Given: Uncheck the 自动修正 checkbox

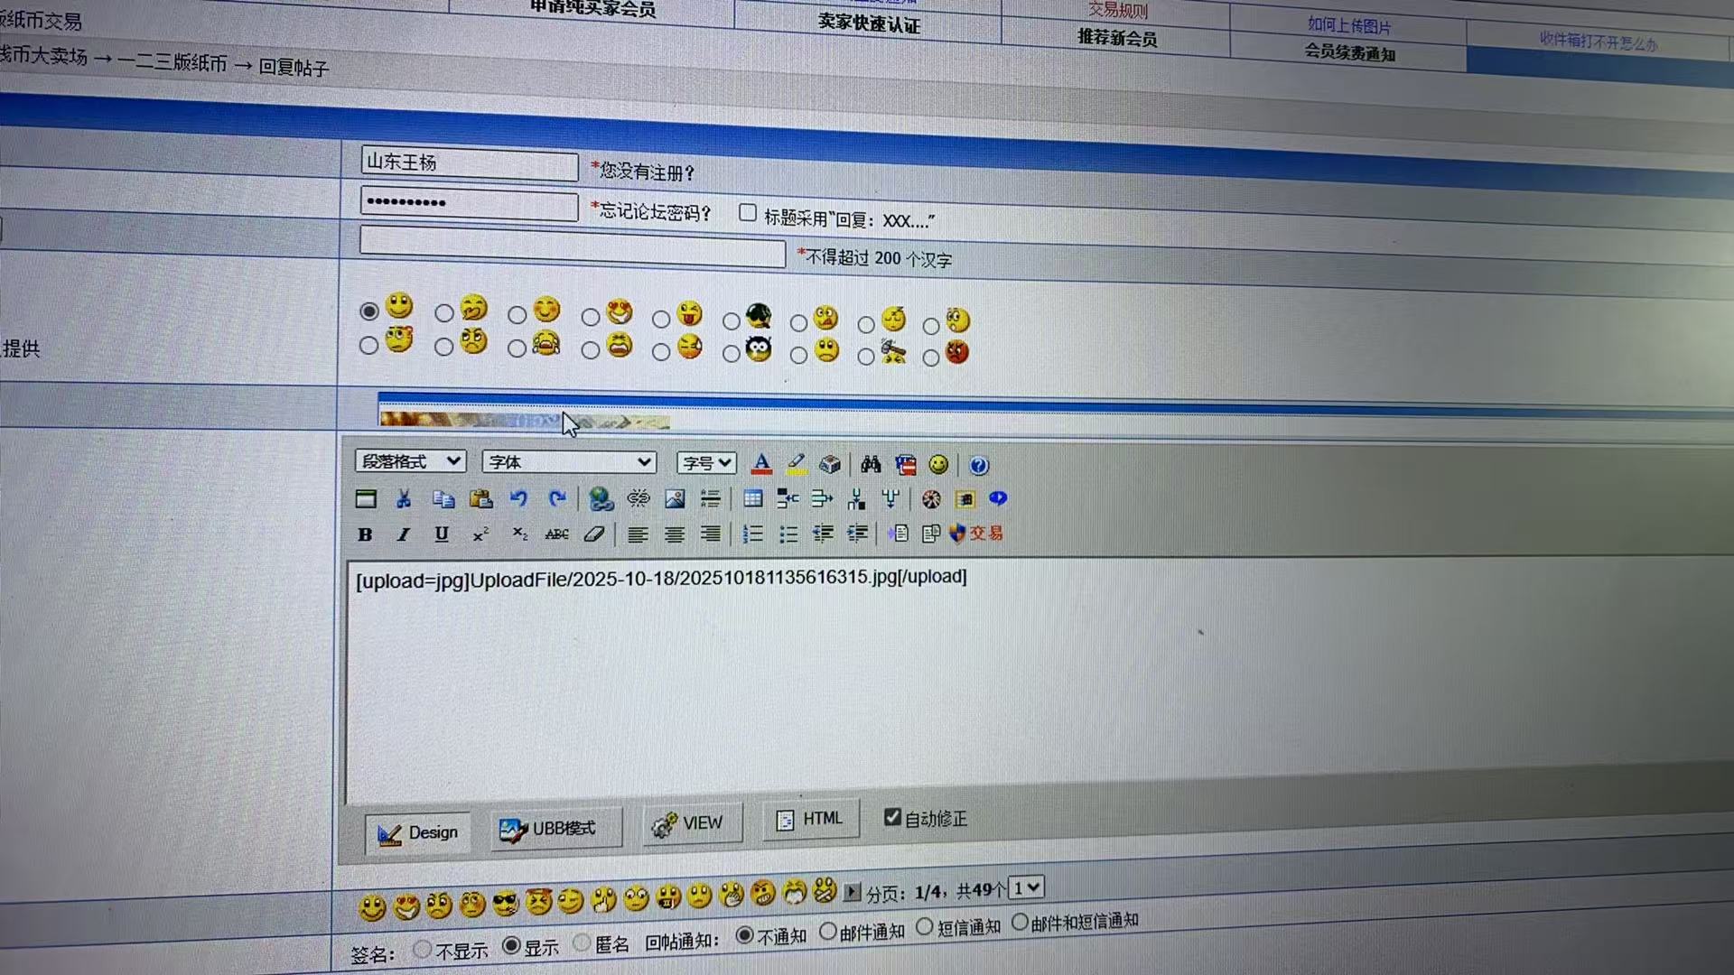Looking at the screenshot, I should [892, 817].
